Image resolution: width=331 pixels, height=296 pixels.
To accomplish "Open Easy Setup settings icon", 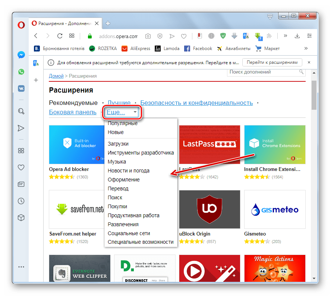I will click(x=309, y=35).
